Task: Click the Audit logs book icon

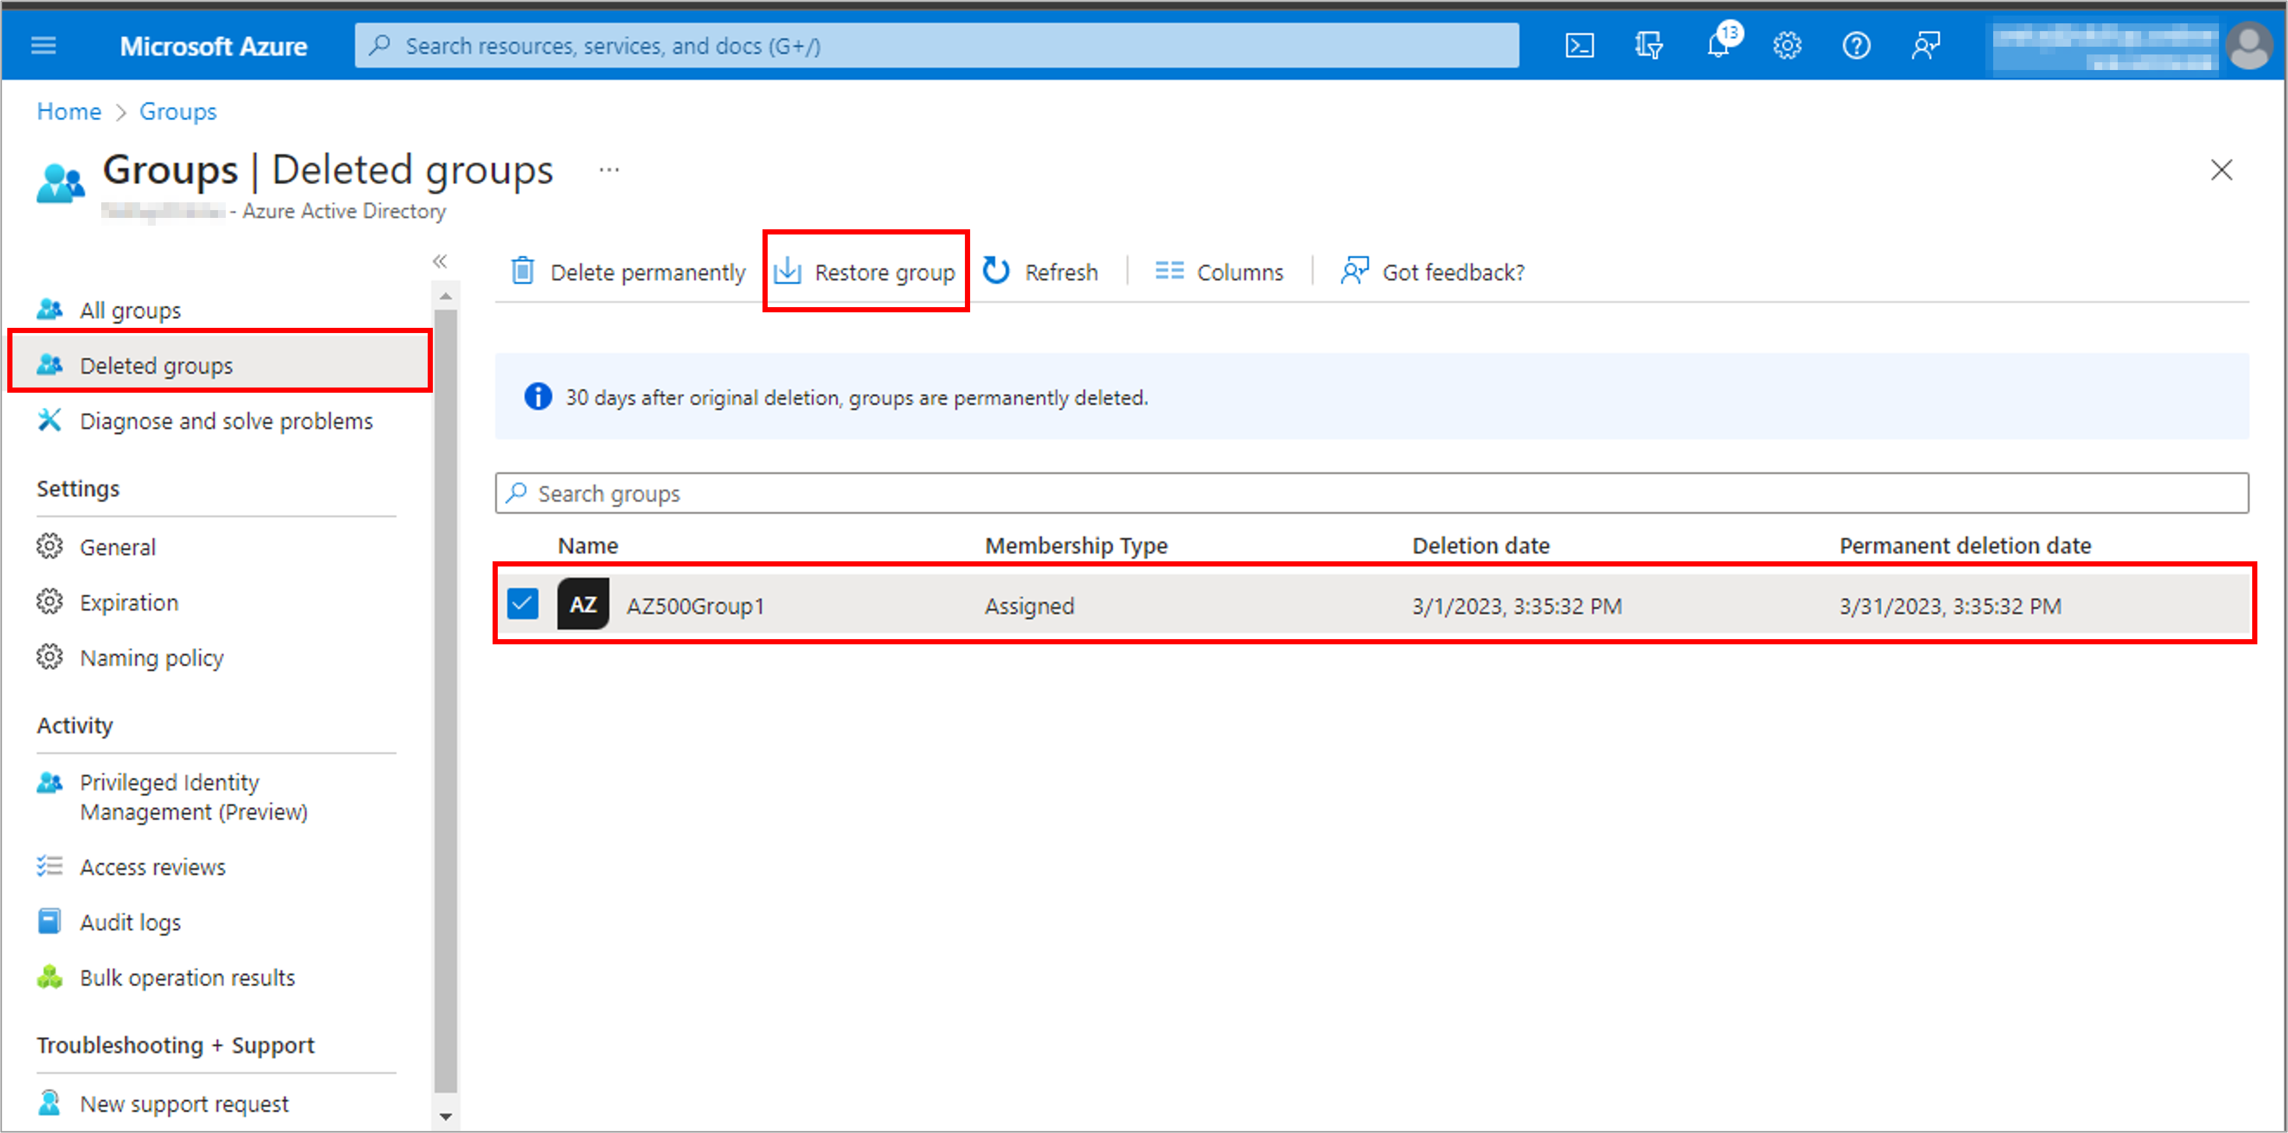Action: click(50, 922)
